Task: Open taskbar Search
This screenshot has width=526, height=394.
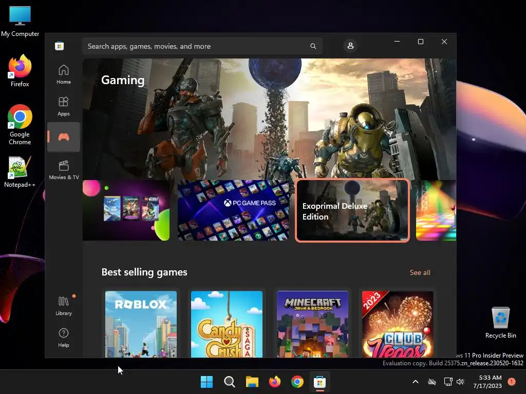Action: tap(230, 382)
